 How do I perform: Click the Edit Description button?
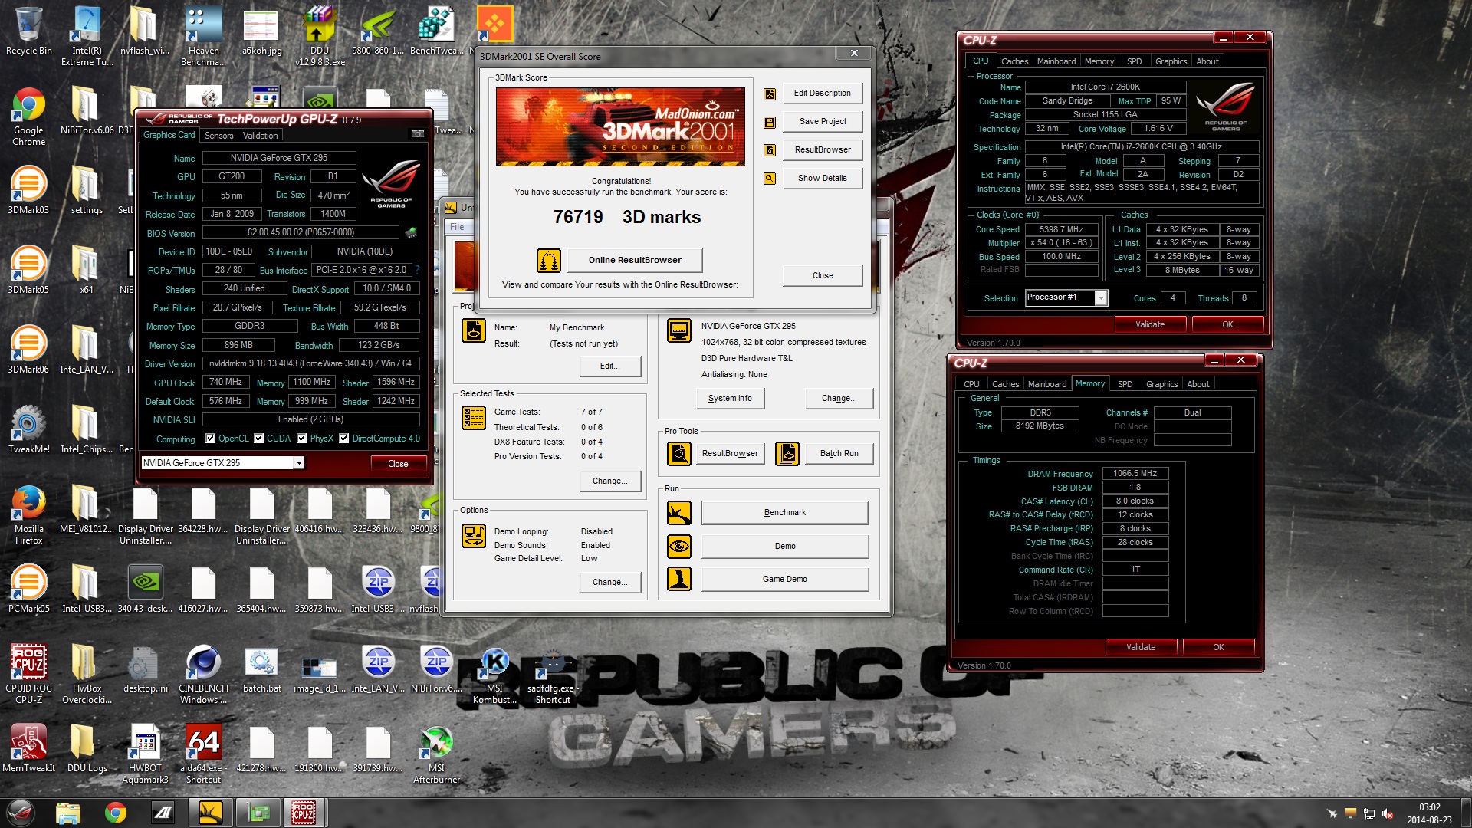click(x=823, y=94)
